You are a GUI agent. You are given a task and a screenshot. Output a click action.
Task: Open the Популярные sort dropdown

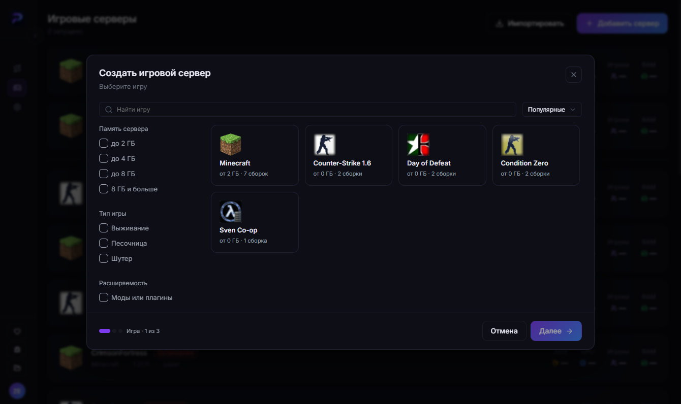click(552, 110)
